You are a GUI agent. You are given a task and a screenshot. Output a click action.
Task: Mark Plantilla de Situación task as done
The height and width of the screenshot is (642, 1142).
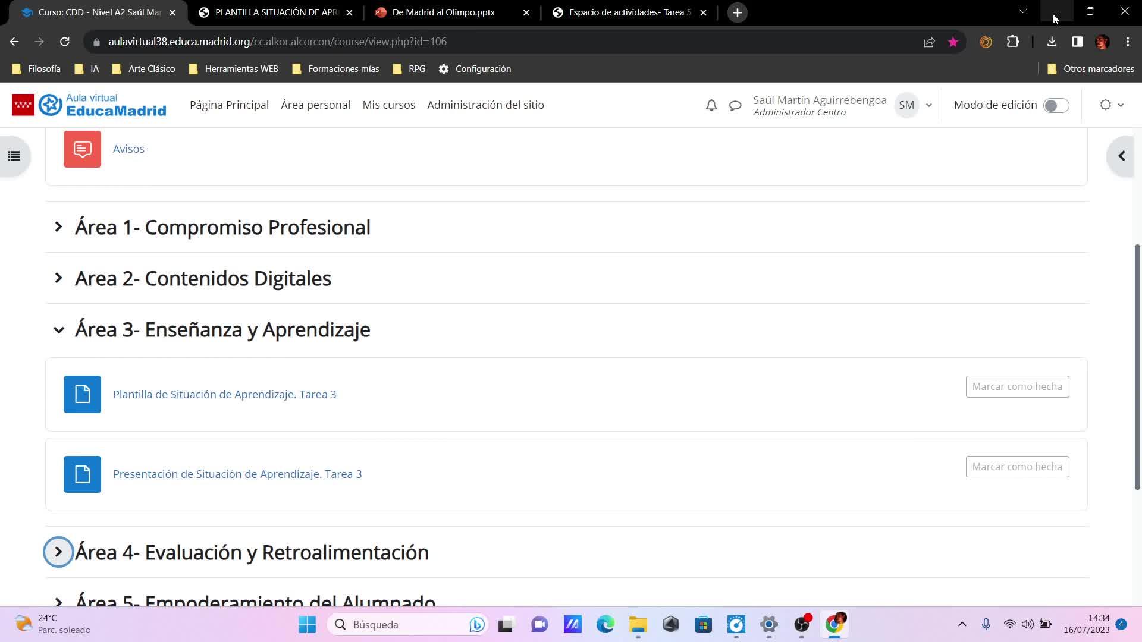[x=1017, y=386]
